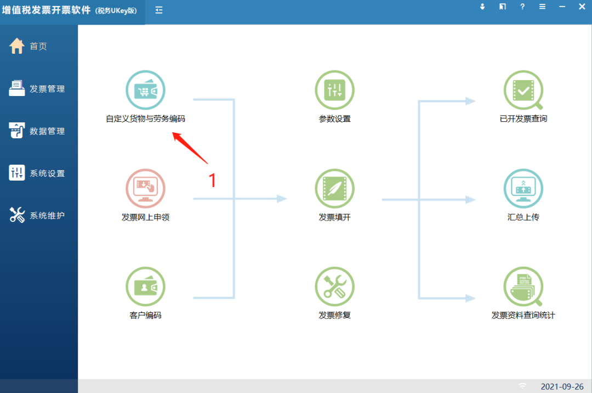Open the 发票资料查询统计 icon

click(523, 287)
